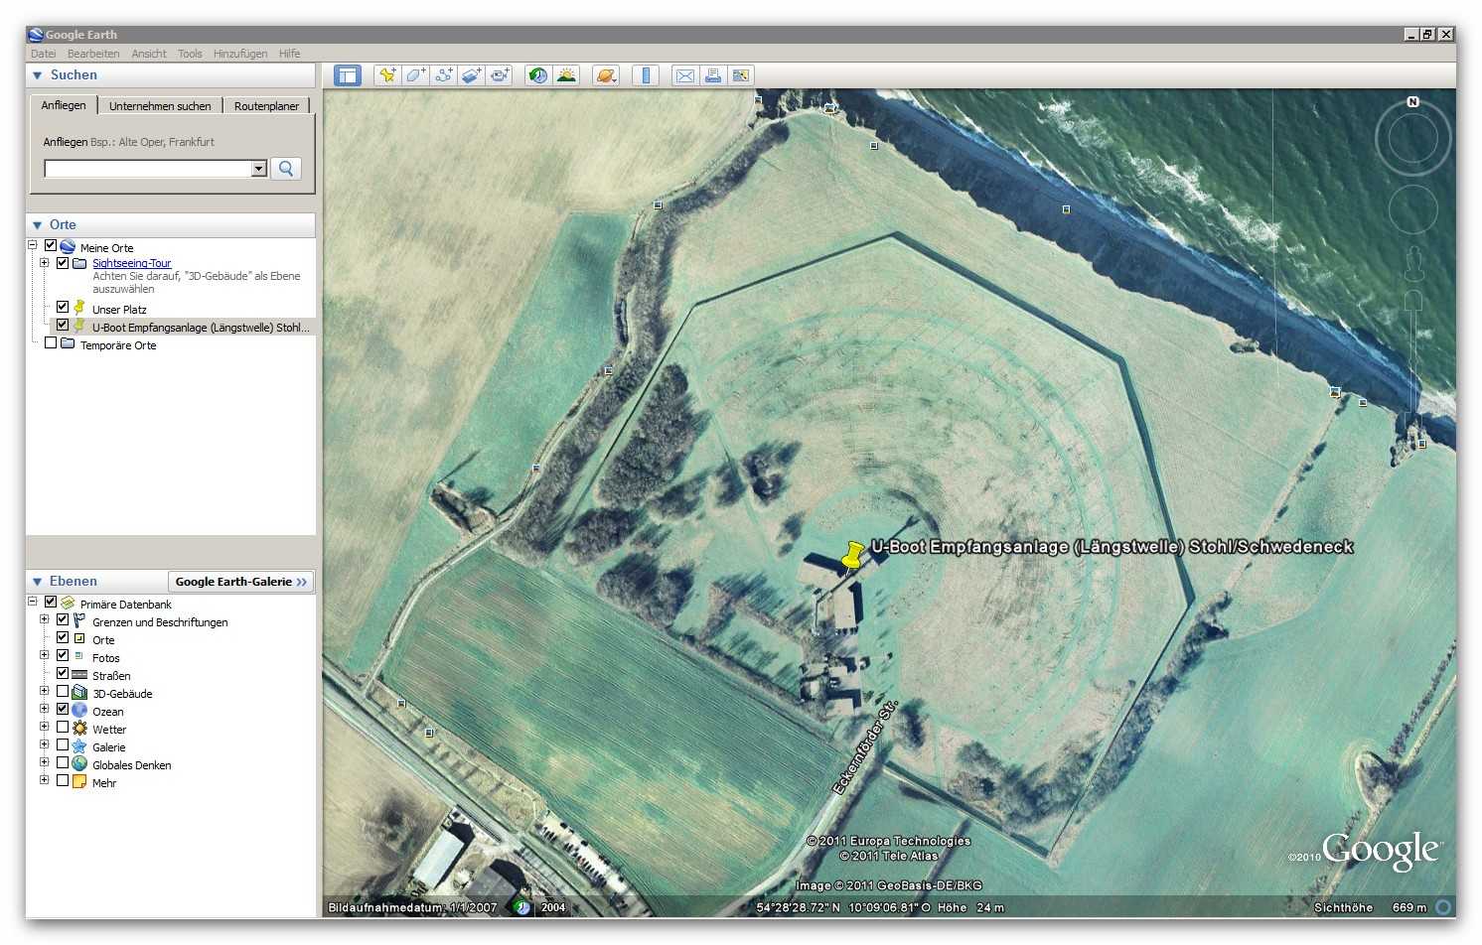The image size is (1482, 945).
Task: Open the historical imagery clock tool
Action: coord(537,75)
